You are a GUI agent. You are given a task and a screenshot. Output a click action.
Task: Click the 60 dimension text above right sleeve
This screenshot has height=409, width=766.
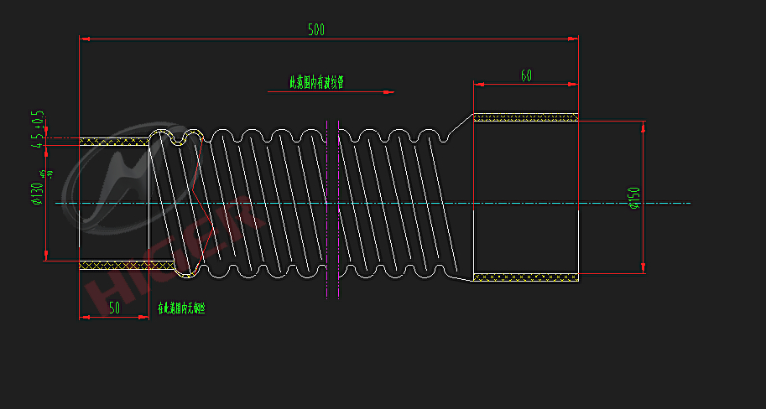tap(526, 75)
